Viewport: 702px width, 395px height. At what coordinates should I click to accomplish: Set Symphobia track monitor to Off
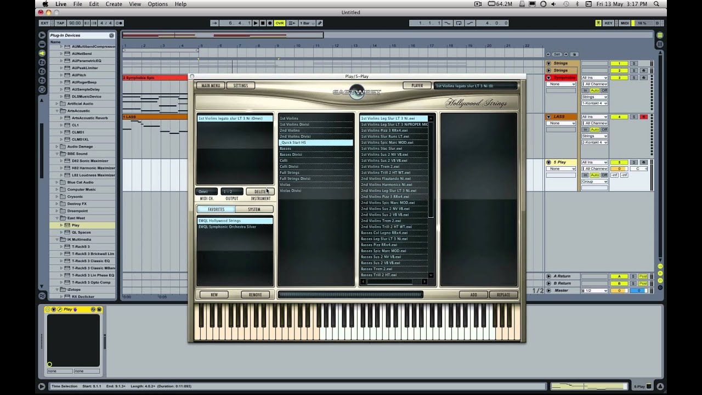pos(604,90)
